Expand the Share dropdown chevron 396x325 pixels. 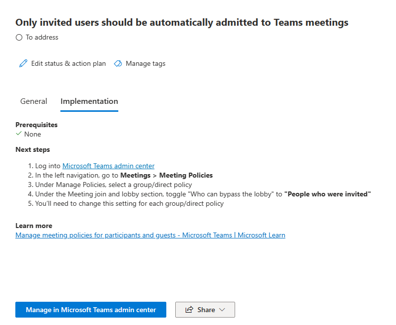tap(222, 310)
